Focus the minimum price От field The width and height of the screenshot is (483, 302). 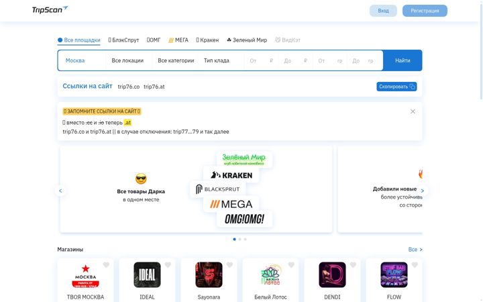click(x=261, y=60)
